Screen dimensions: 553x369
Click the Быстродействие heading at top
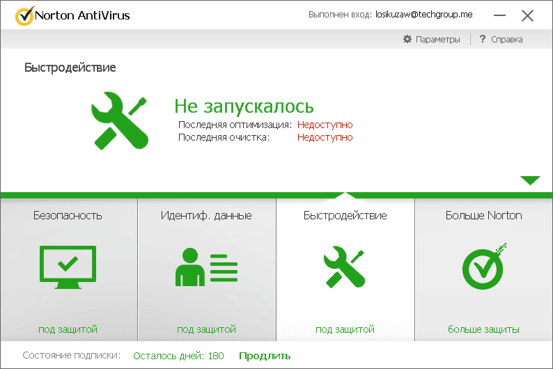point(70,68)
